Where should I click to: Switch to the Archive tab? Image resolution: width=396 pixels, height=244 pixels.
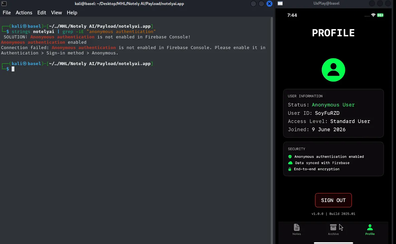pyautogui.click(x=333, y=229)
